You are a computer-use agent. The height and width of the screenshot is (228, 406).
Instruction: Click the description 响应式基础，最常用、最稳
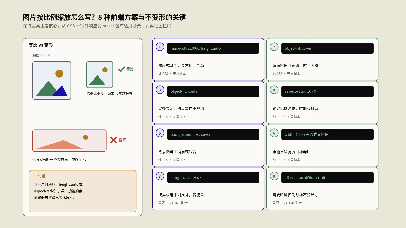click(181, 66)
